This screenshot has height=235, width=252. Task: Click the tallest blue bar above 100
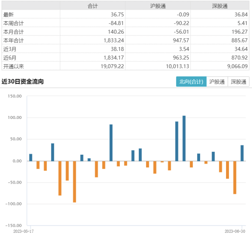point(184,138)
